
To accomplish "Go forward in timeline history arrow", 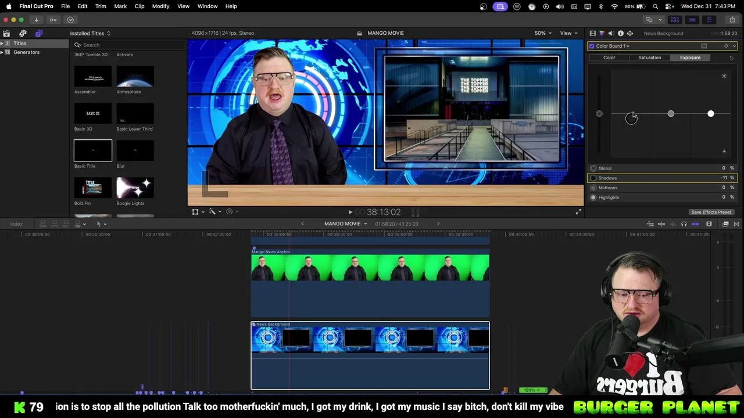I will click(x=438, y=224).
